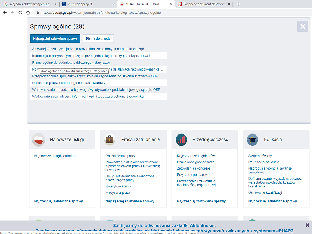Open 'System oświaty' link
This screenshot has width=312, height=234.
click(260, 156)
